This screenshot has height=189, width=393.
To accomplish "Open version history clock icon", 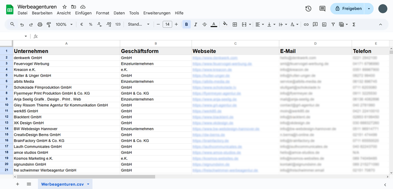I will [x=308, y=9].
